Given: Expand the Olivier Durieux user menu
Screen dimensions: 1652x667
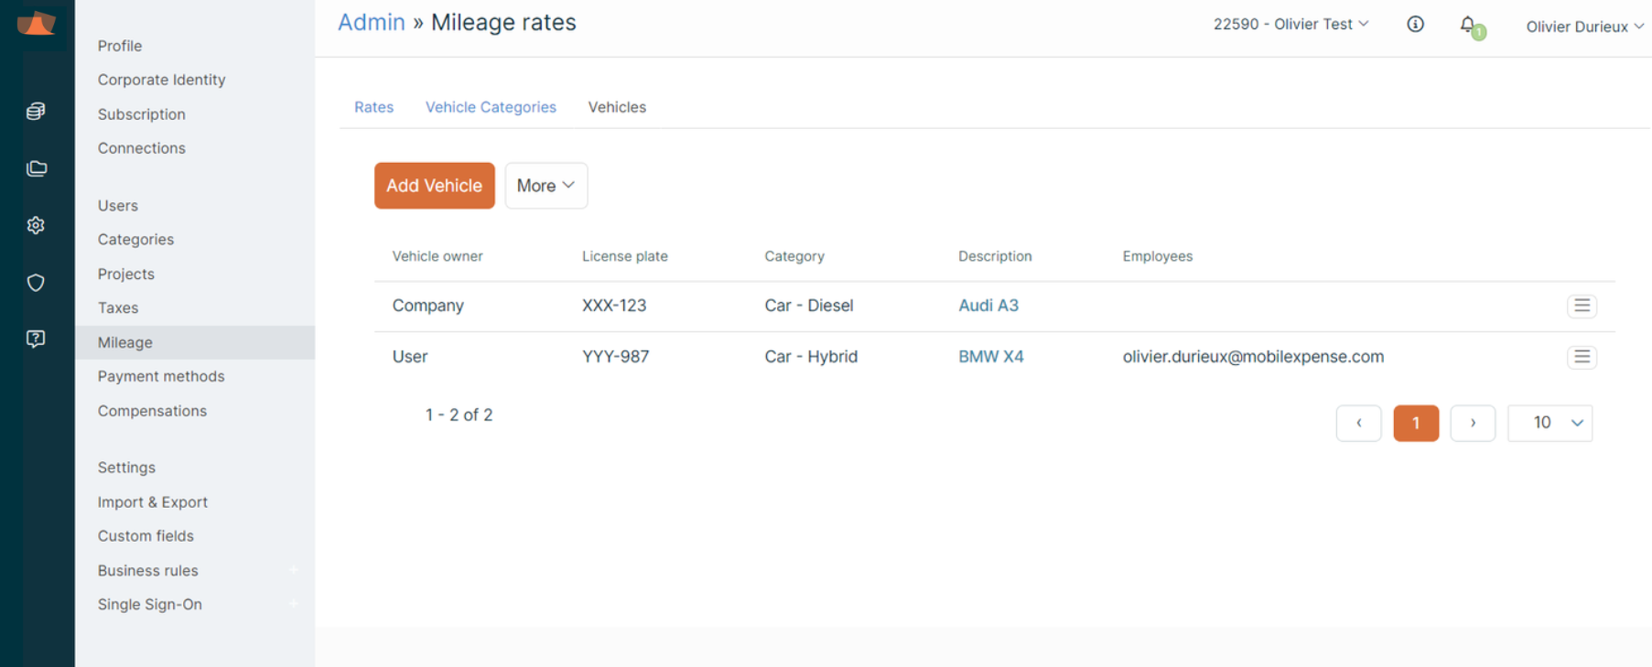Looking at the screenshot, I should (x=1583, y=27).
